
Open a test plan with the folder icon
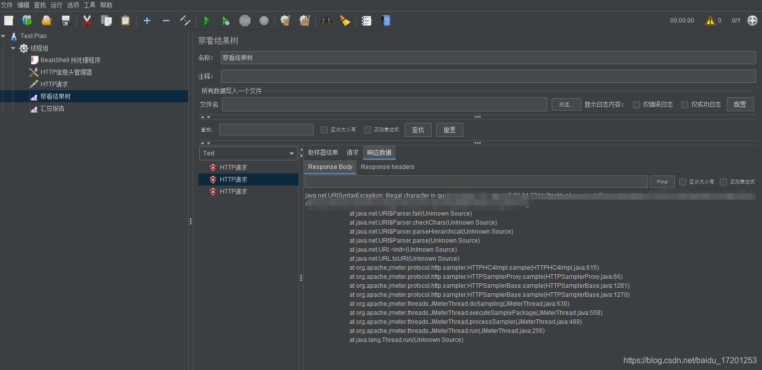tap(46, 21)
